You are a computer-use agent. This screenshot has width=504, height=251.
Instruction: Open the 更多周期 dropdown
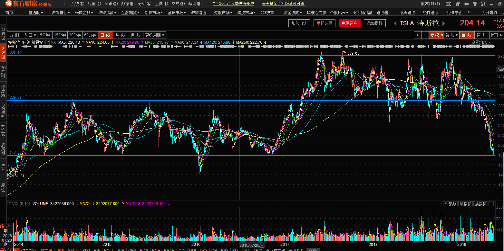[155, 35]
